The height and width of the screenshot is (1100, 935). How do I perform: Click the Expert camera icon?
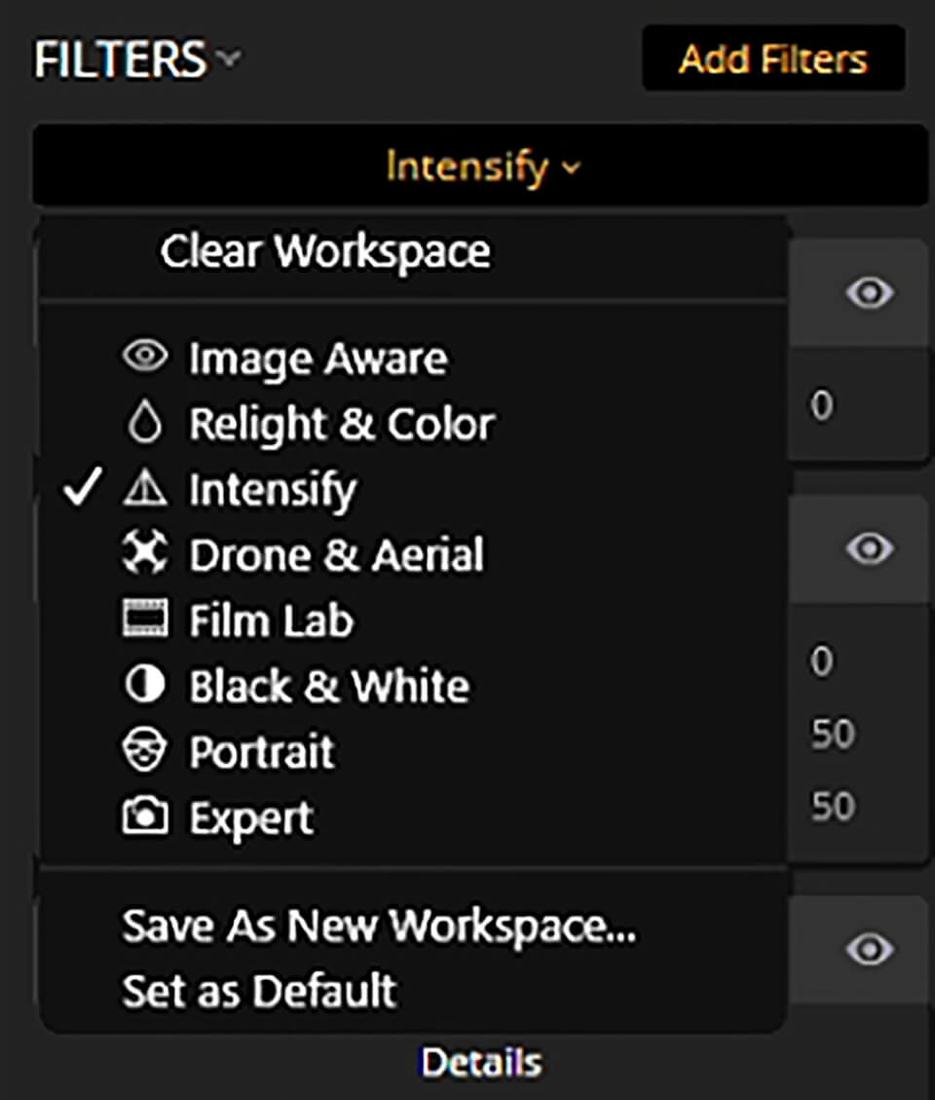(144, 816)
